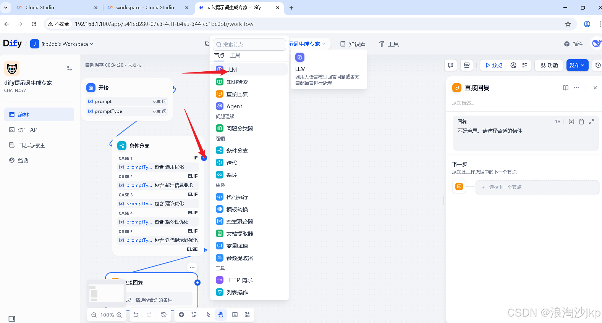Add a 知识检索 node
602x323 pixels.
[x=249, y=82]
